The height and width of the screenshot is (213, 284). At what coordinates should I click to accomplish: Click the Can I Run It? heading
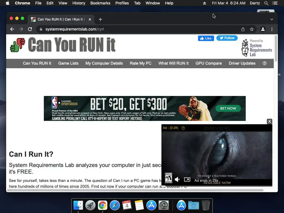31,154
